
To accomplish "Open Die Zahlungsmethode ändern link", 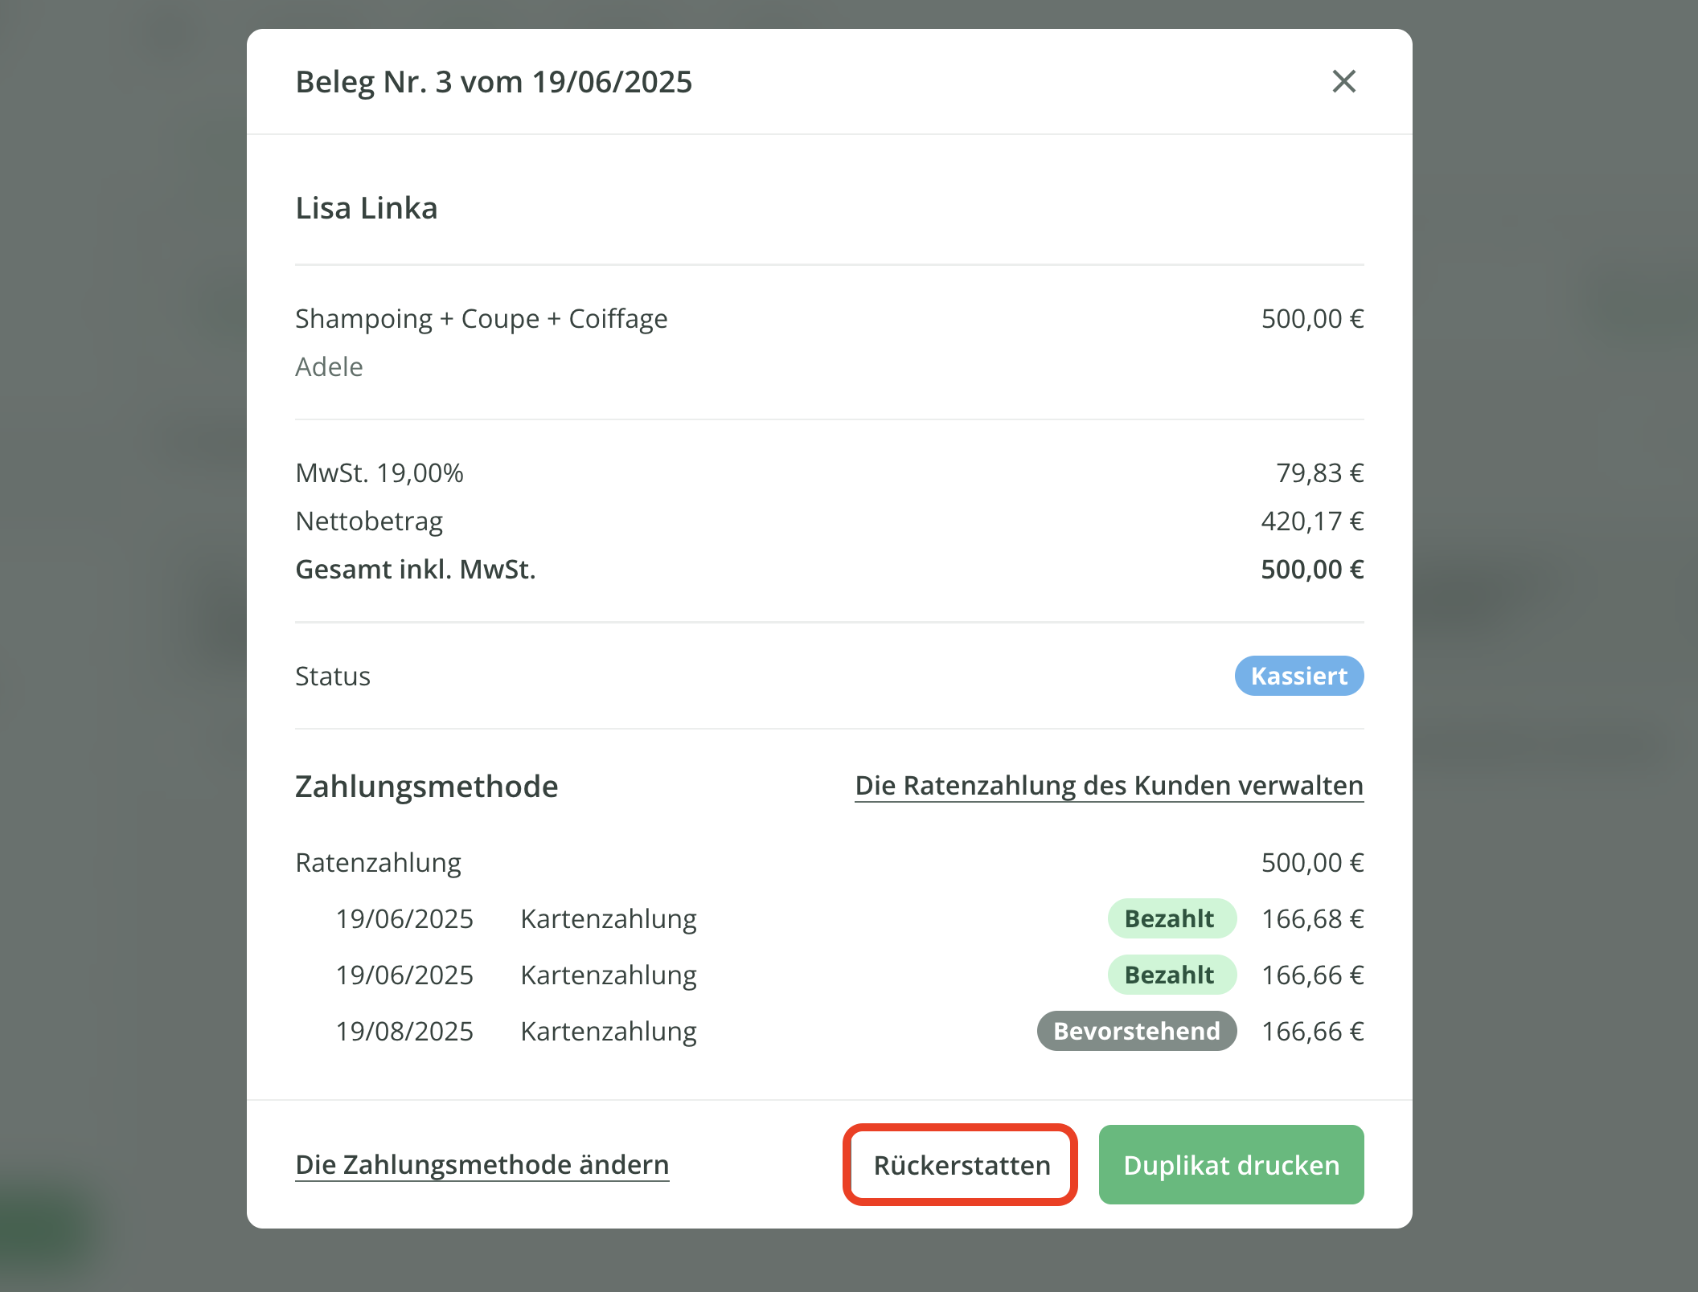I will 482,1164.
